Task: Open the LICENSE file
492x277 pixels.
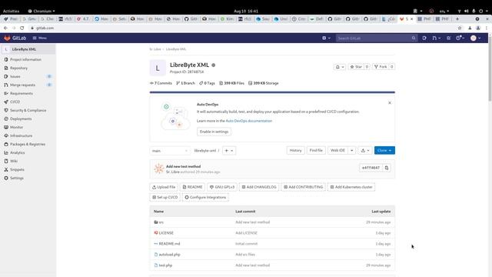Action: 166,233
